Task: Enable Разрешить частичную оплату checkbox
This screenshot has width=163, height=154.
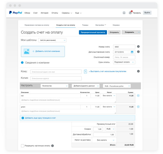Action: click(x=22, y=146)
